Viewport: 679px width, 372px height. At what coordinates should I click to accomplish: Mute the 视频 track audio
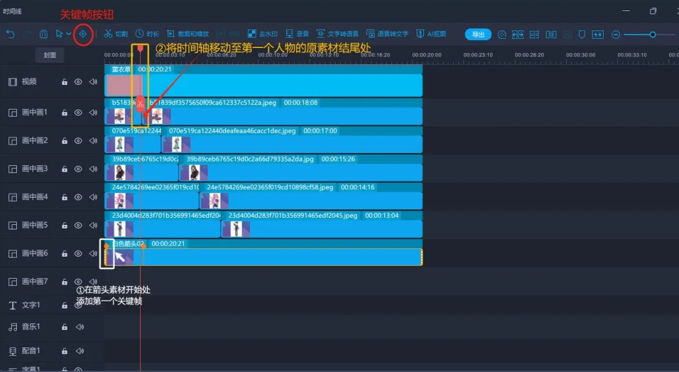(x=93, y=82)
